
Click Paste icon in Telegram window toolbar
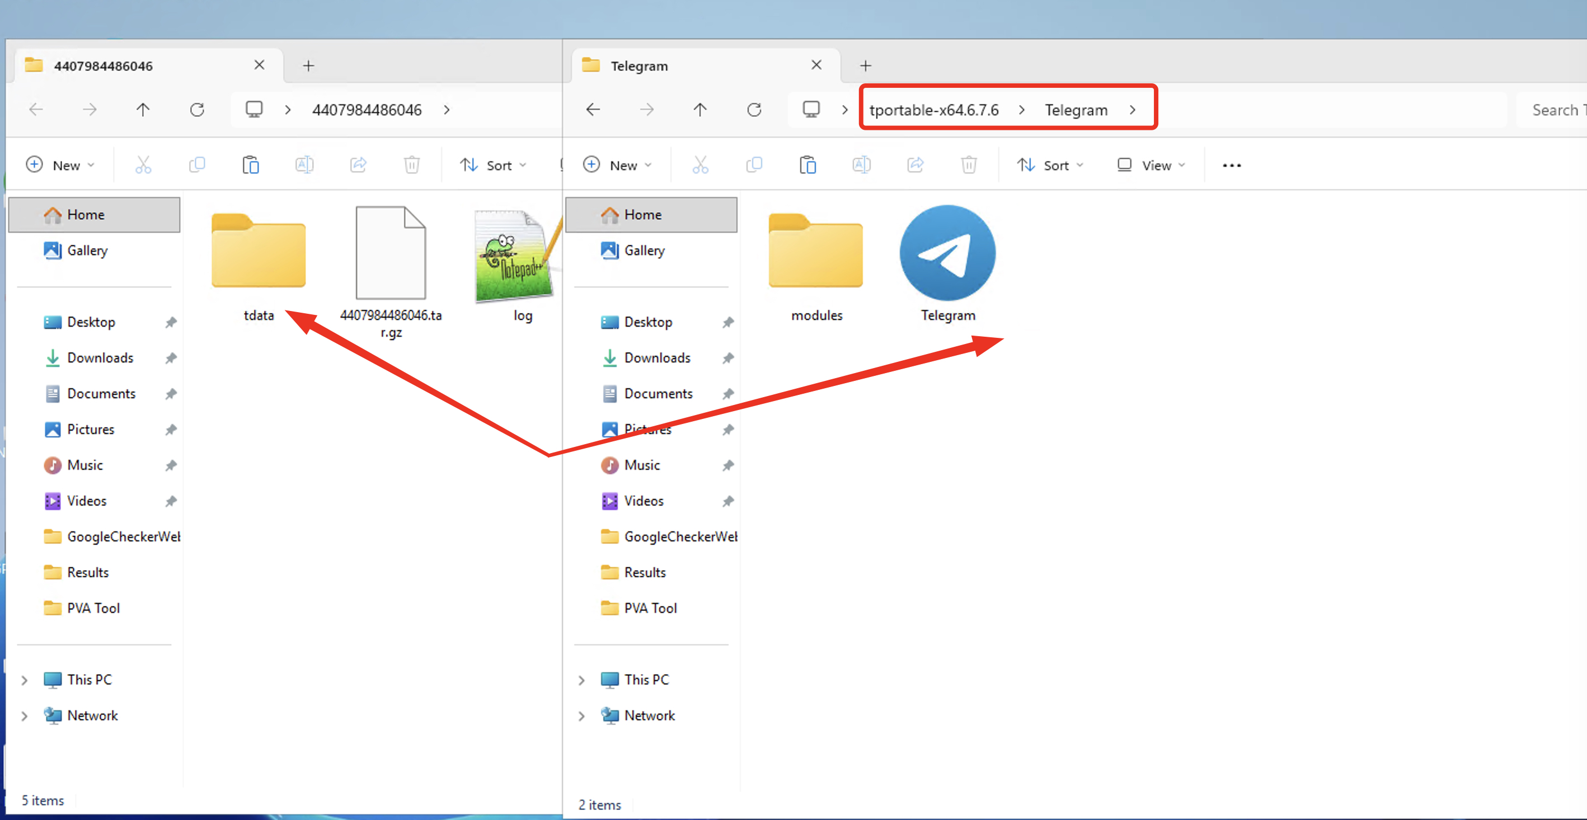[807, 165]
